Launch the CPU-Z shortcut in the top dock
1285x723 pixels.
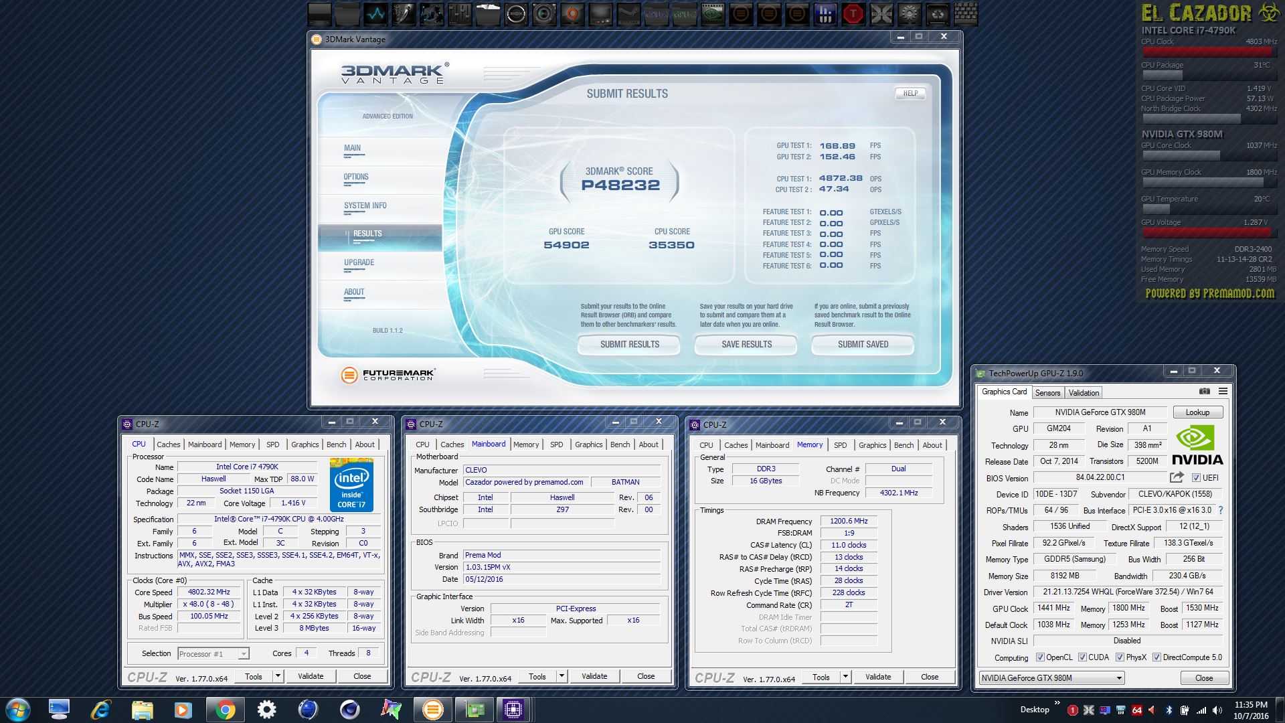tap(657, 13)
